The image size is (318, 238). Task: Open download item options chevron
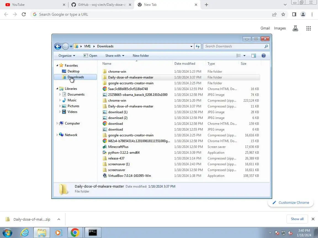tap(59, 219)
